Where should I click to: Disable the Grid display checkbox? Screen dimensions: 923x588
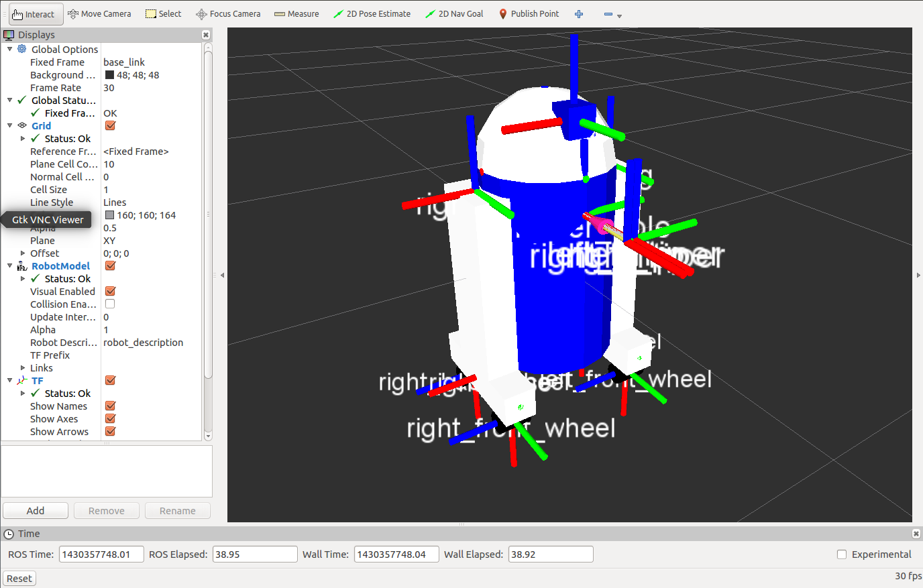tap(111, 125)
